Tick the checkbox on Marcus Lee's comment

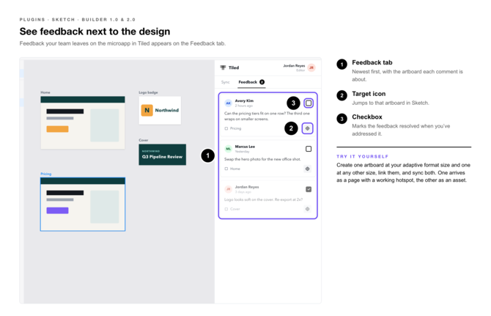click(309, 149)
